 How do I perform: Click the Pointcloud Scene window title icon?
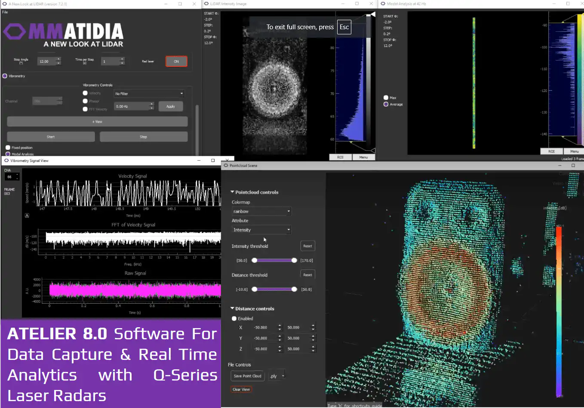click(226, 165)
